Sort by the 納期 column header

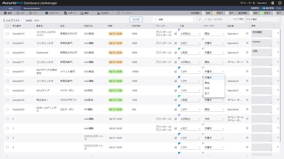(118, 26)
